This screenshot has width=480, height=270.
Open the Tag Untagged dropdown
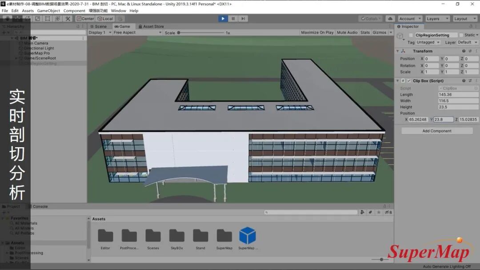[x=428, y=43]
